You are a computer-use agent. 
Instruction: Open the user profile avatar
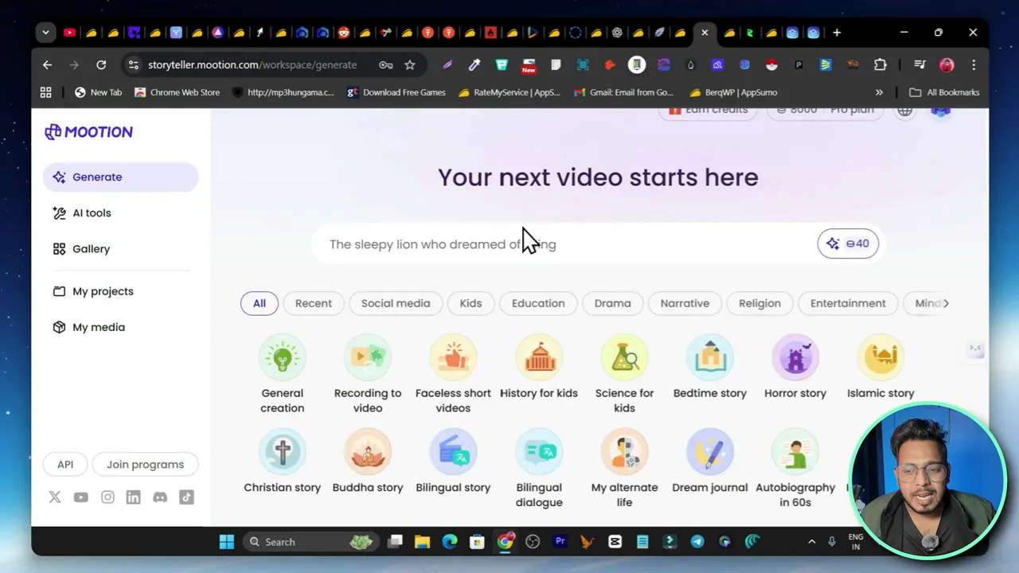(x=940, y=111)
